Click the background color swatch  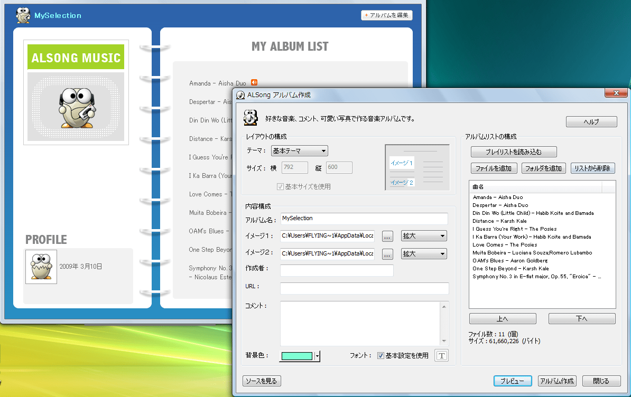click(x=297, y=356)
